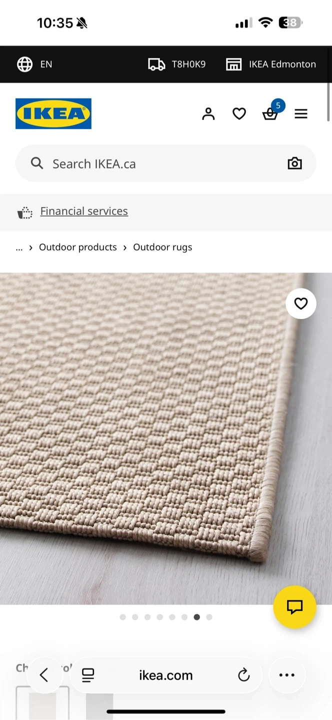
Task: Open the shopping basket with 5 items
Action: 271,112
